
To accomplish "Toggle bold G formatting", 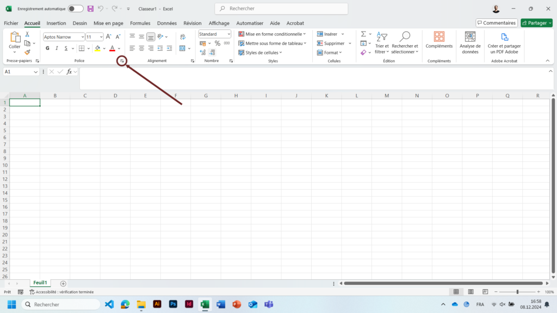I will (47, 48).
